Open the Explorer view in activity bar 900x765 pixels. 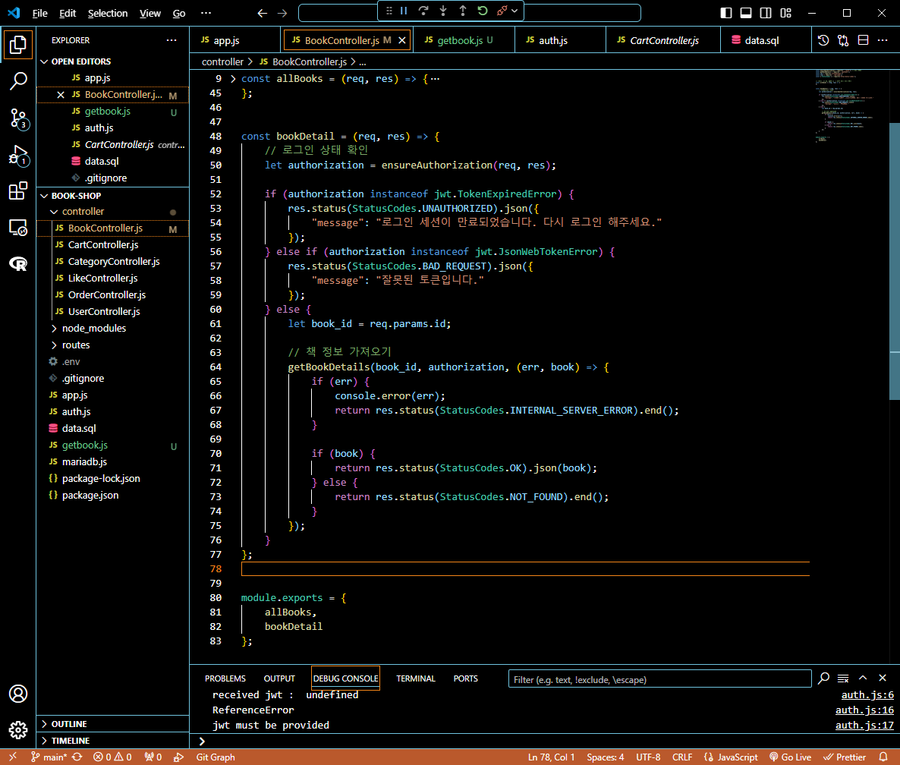pos(17,45)
